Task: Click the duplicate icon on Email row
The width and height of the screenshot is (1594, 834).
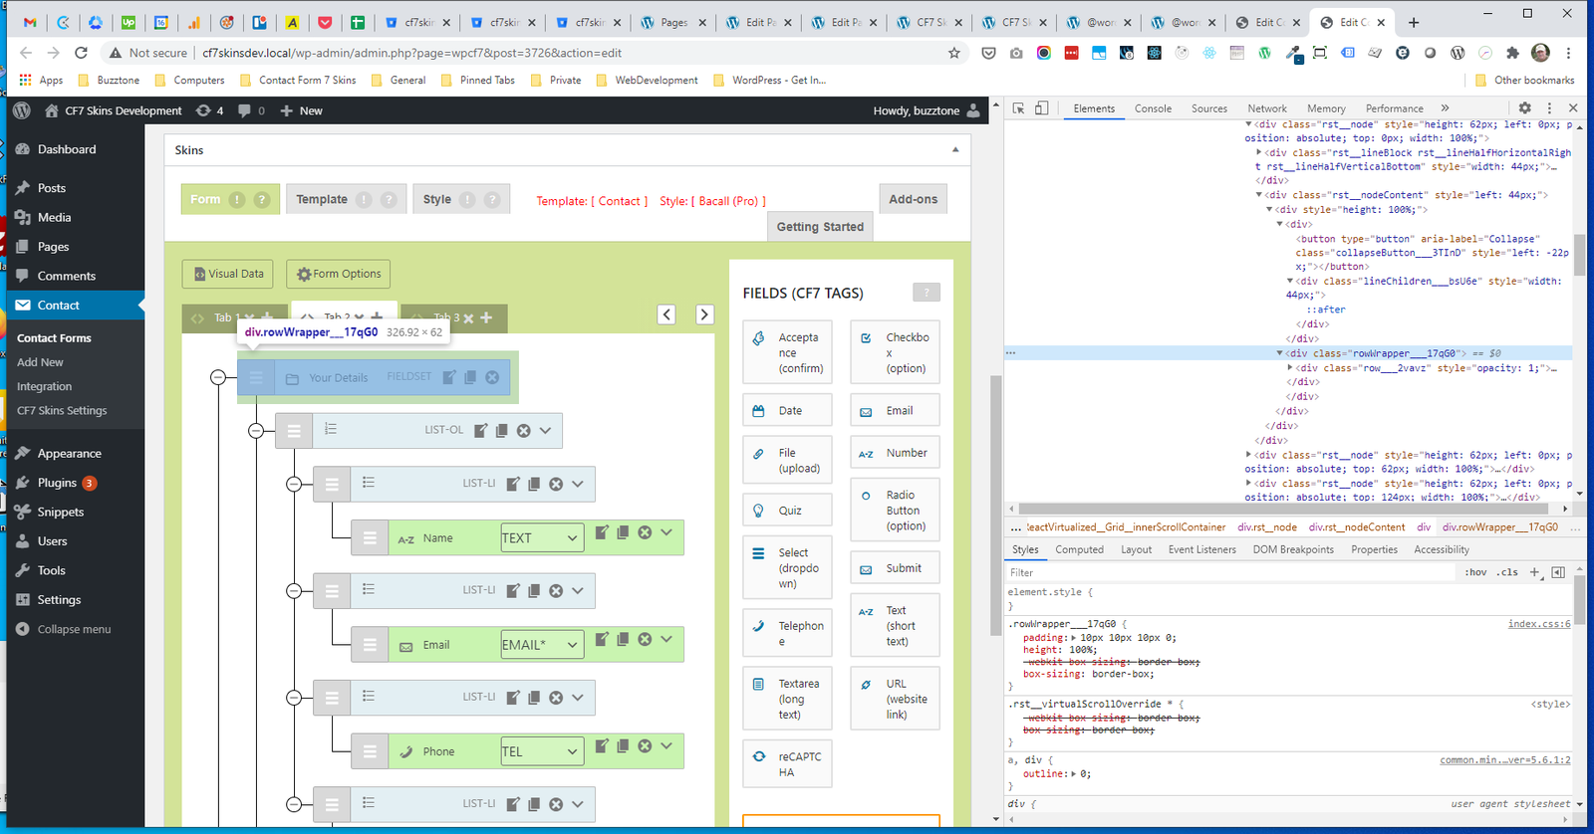Action: pyautogui.click(x=623, y=639)
